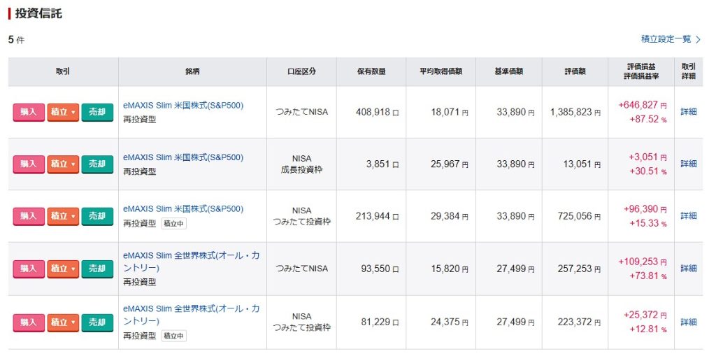Open 詳細 for オール・カントリー つみたて投資枠 row
Viewport: 716px width, 363px height.
coord(688,322)
